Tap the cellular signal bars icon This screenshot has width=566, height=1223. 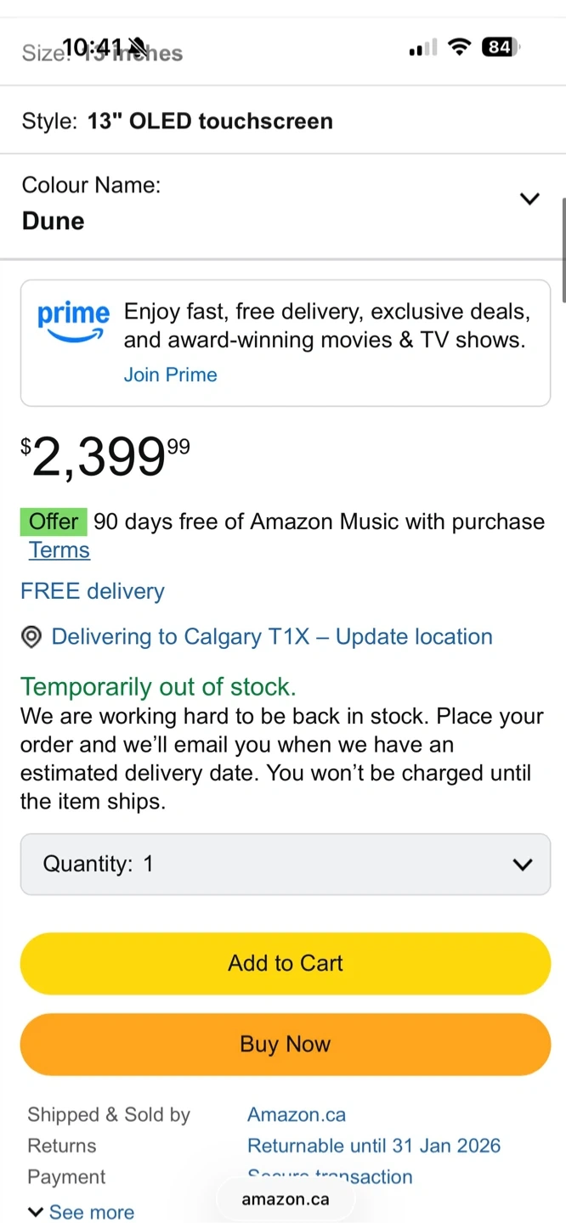(422, 48)
